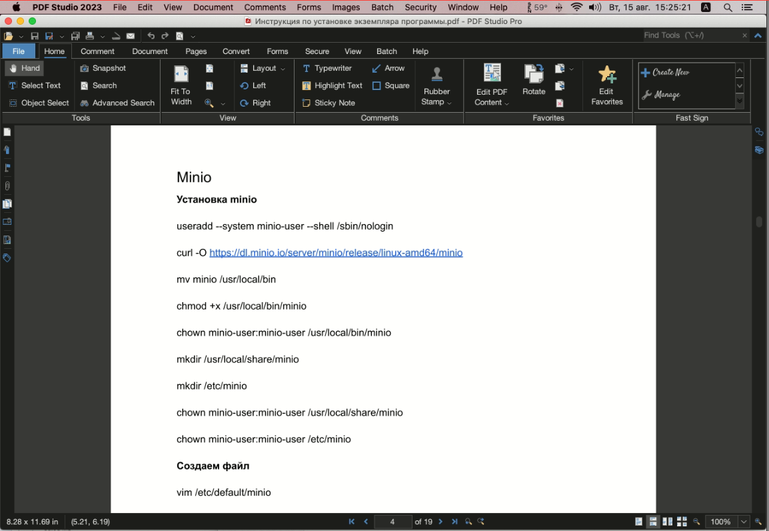Open the Attachments paperclip panel
The height and width of the screenshot is (531, 769).
tap(7, 186)
